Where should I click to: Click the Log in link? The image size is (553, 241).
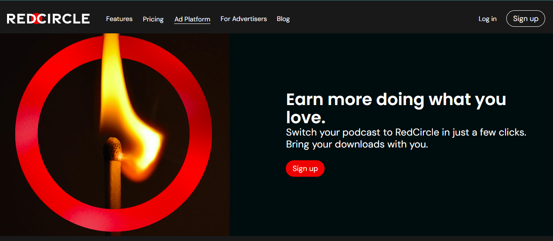pos(488,19)
